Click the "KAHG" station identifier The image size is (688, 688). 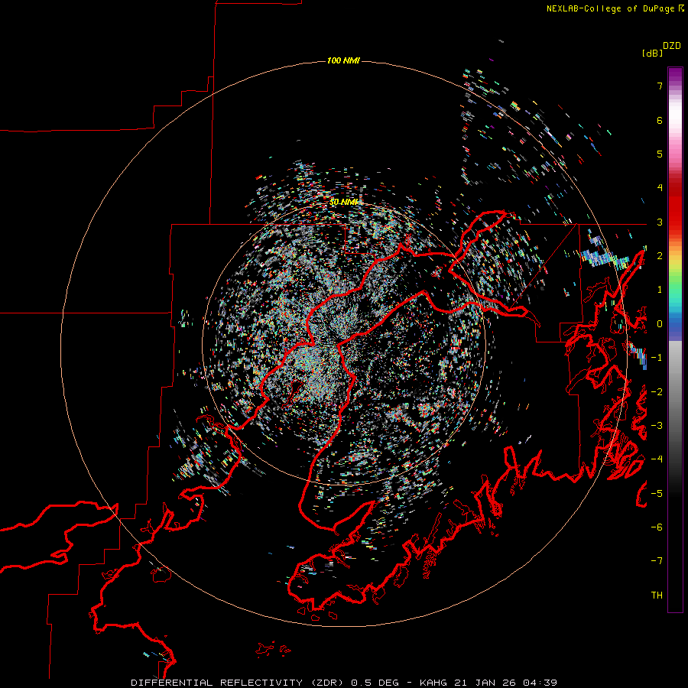click(433, 683)
